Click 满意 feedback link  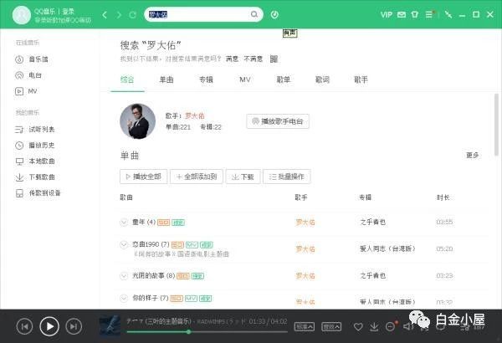coord(232,59)
